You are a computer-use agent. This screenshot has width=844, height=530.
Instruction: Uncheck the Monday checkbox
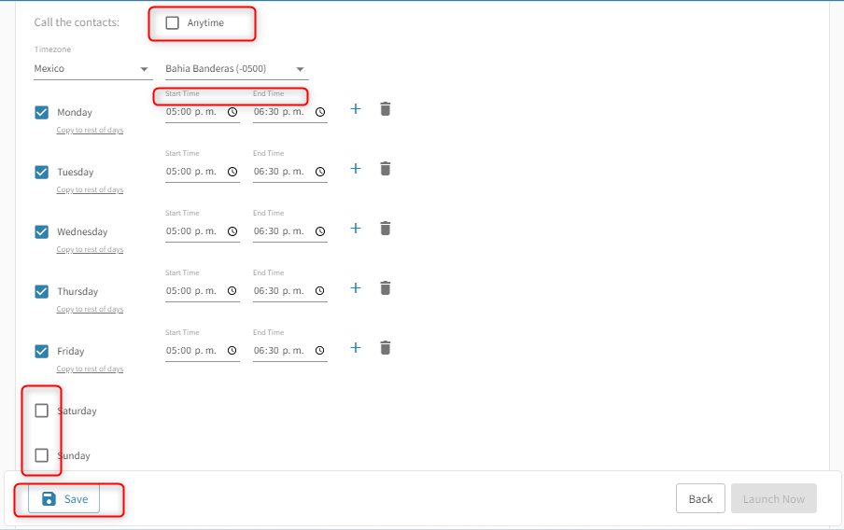42,112
